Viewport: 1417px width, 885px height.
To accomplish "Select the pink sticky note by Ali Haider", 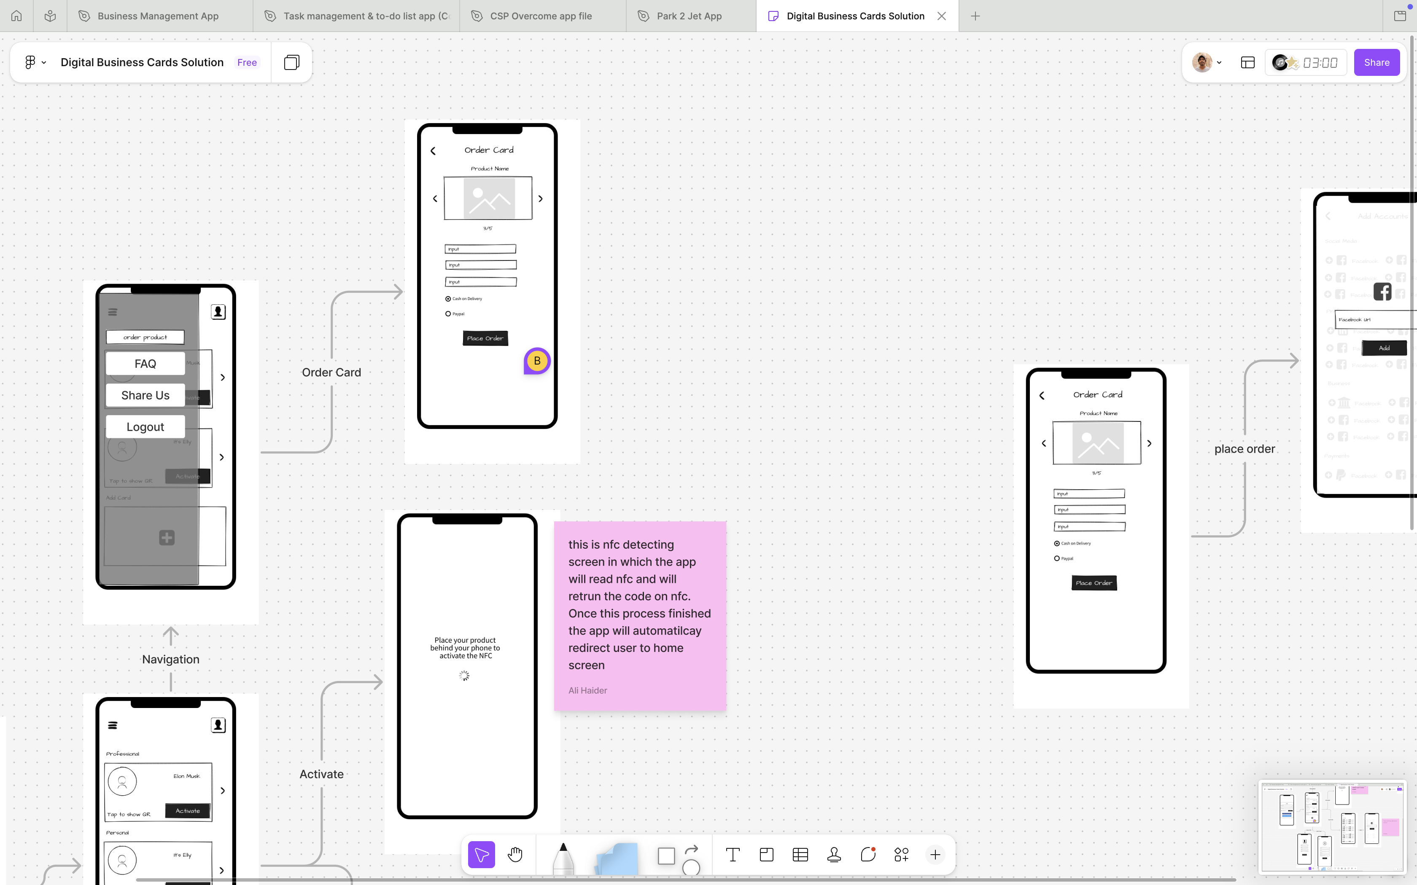I will [x=640, y=616].
